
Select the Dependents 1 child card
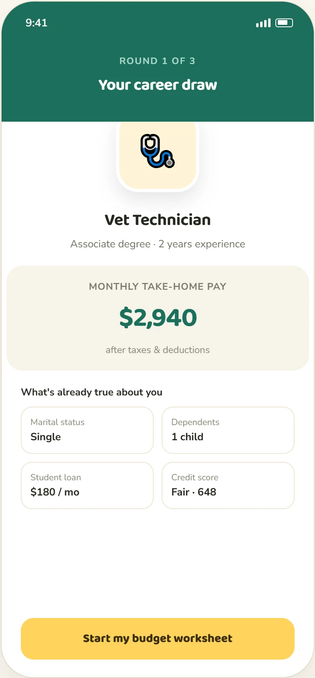click(x=228, y=430)
